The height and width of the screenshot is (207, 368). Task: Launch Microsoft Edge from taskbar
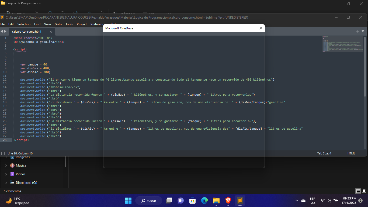click(204, 201)
